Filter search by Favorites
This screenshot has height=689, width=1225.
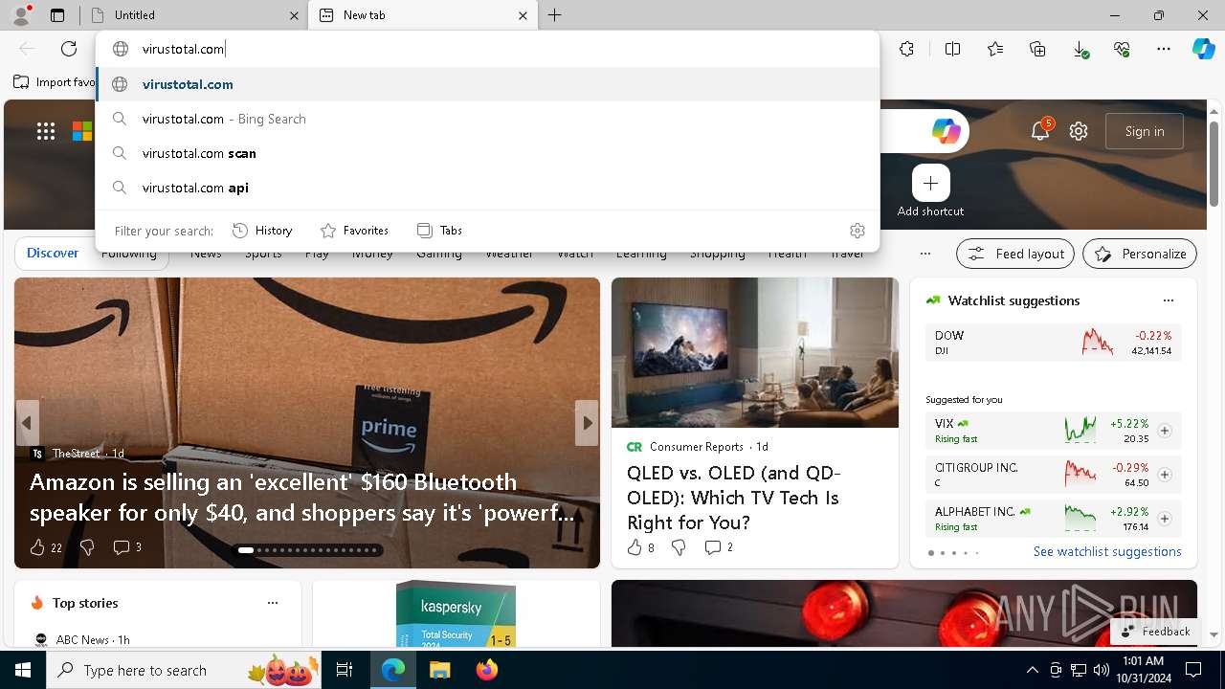click(x=354, y=231)
